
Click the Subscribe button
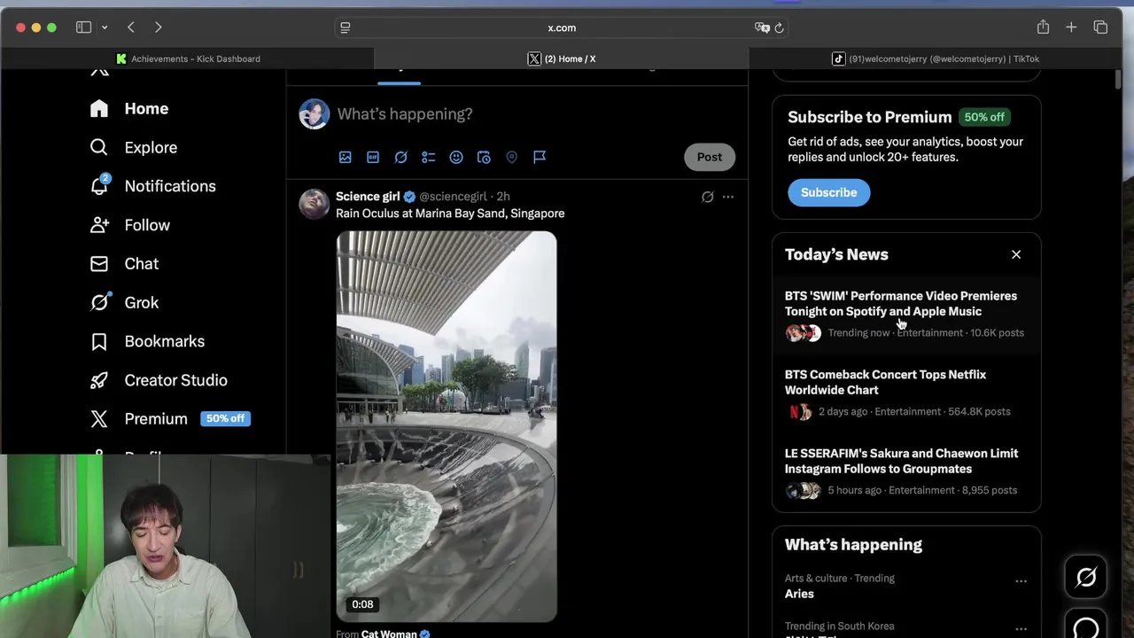click(829, 192)
